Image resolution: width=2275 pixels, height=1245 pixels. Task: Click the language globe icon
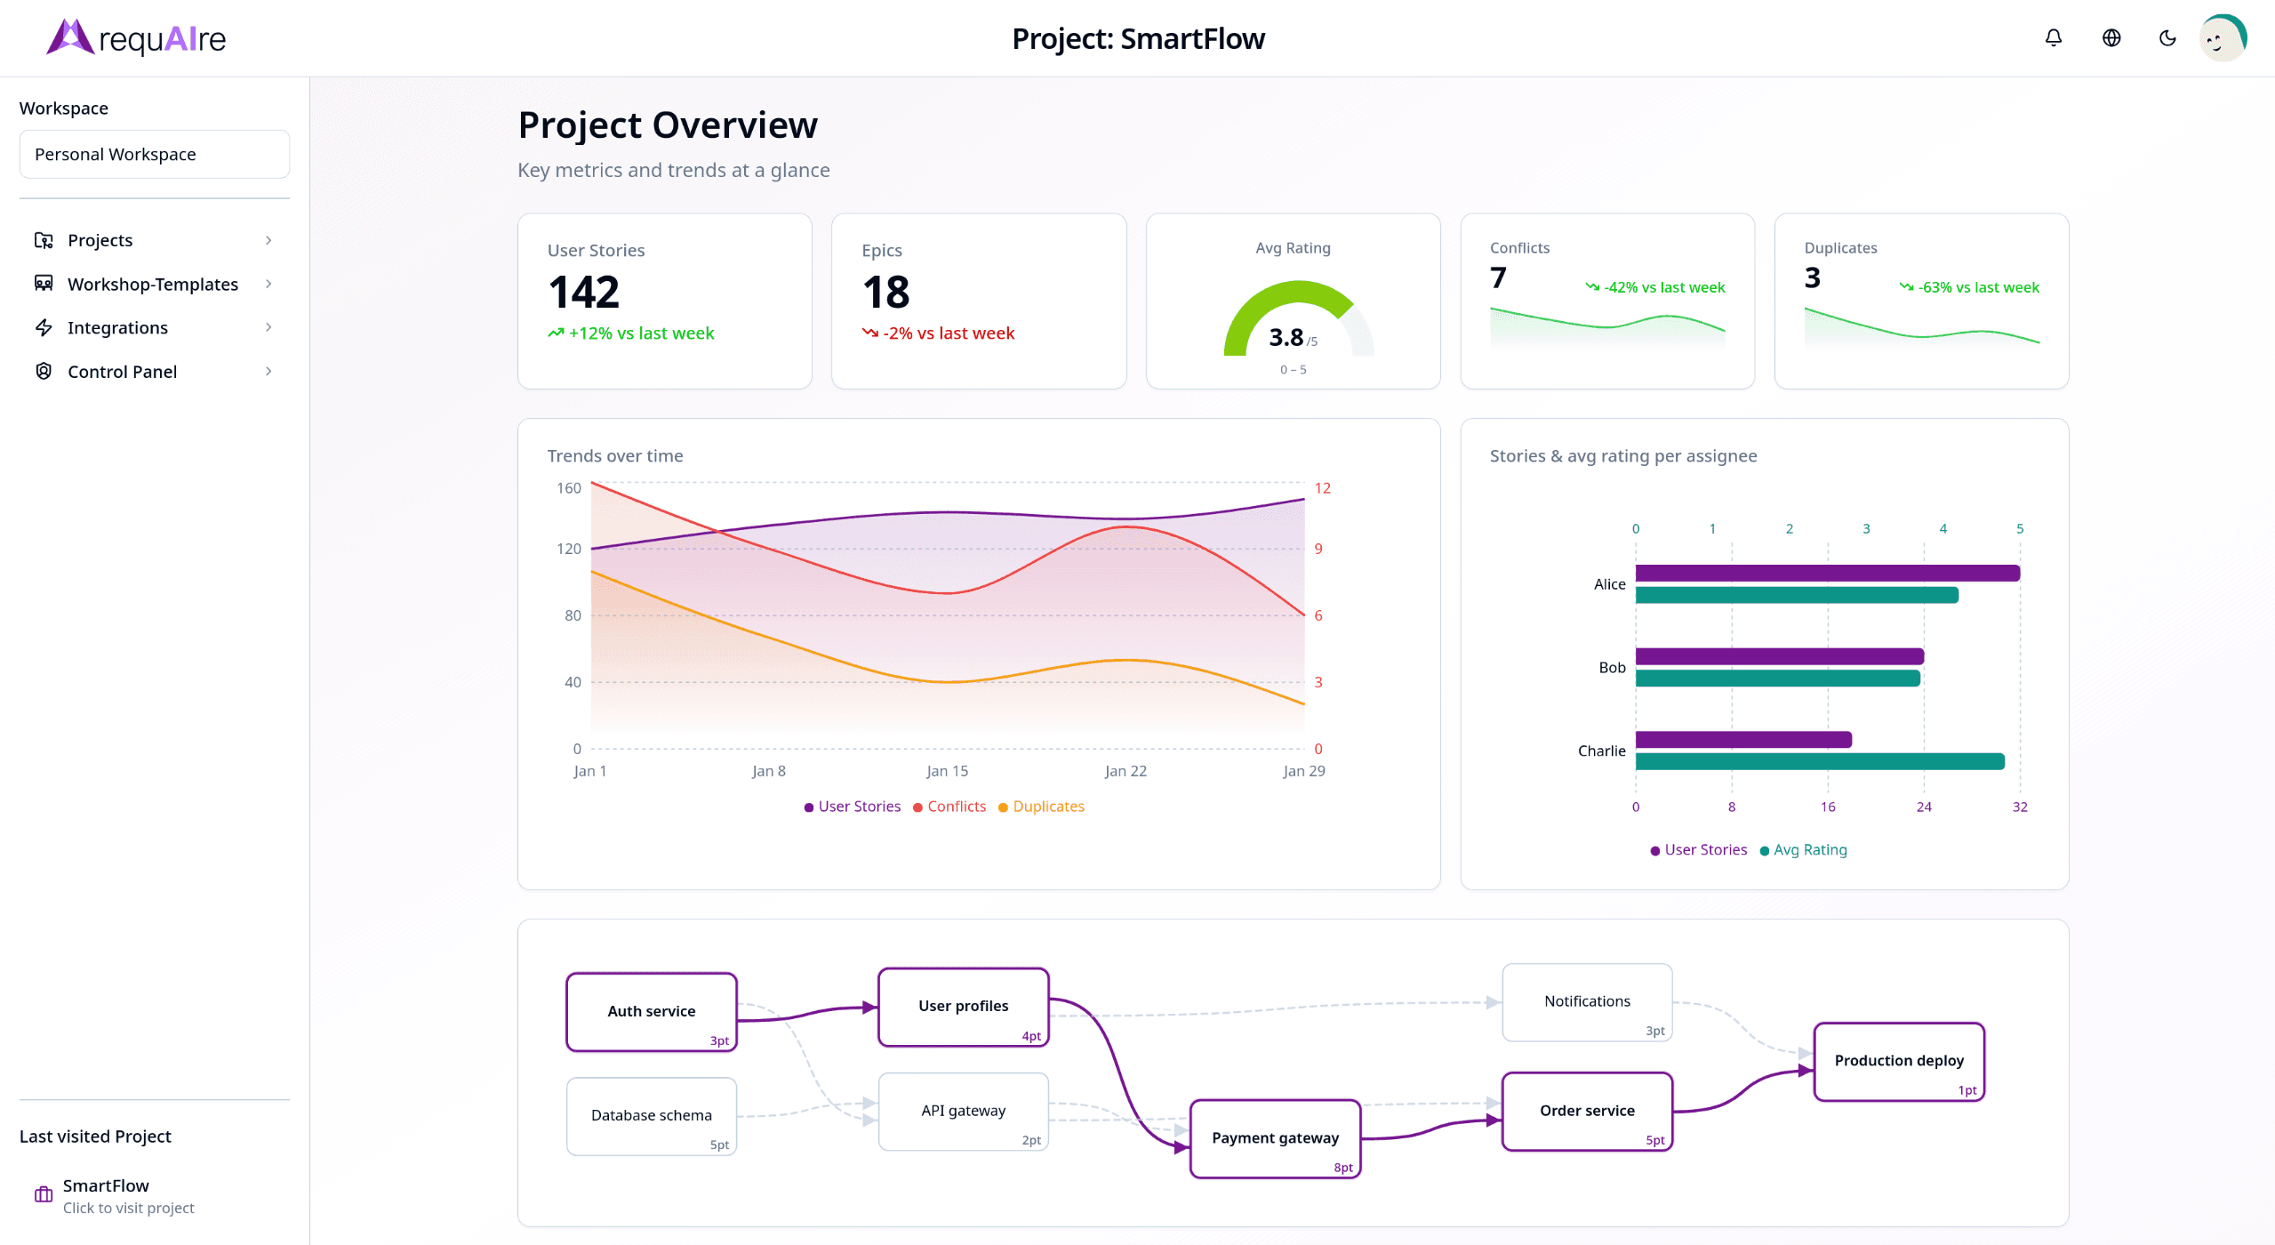(x=2110, y=37)
